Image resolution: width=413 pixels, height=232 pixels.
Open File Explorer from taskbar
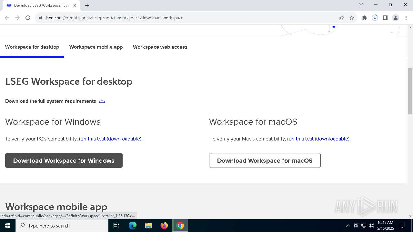coord(148,226)
